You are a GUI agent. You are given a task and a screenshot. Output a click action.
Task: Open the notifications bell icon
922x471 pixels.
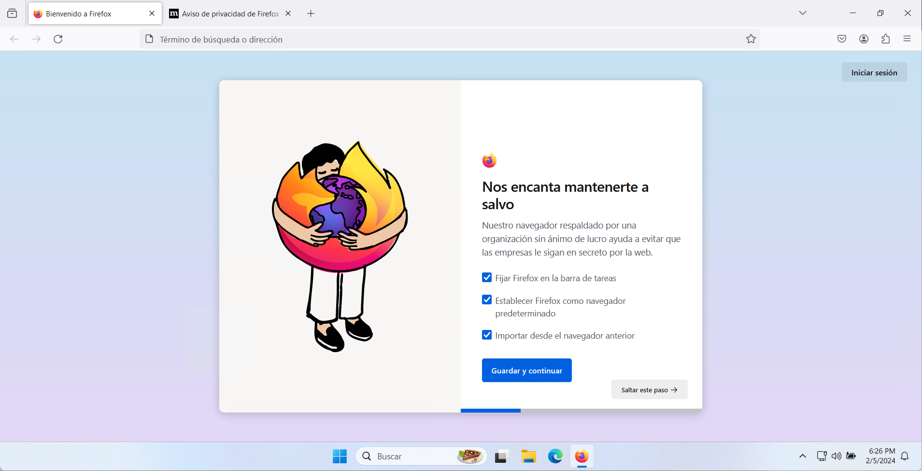click(905, 456)
